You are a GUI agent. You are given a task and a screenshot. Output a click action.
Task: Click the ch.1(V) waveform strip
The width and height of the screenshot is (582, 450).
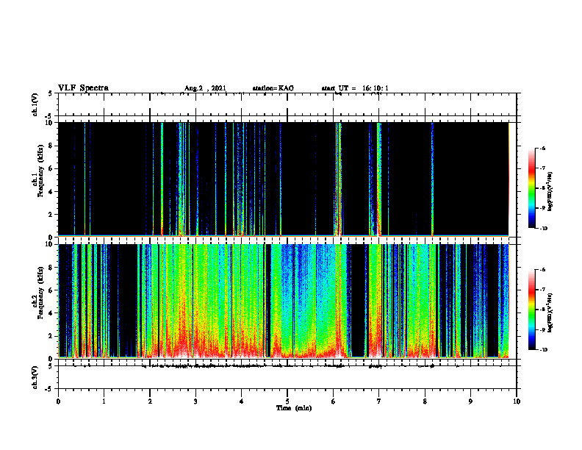[287, 104]
